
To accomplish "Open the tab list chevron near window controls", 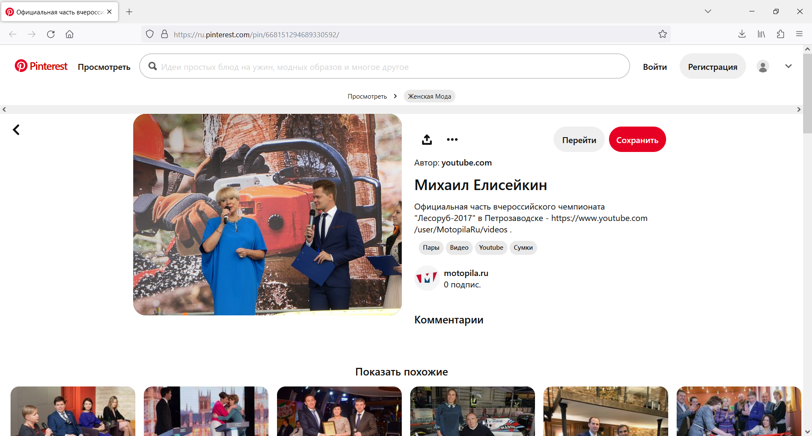I will tap(708, 11).
